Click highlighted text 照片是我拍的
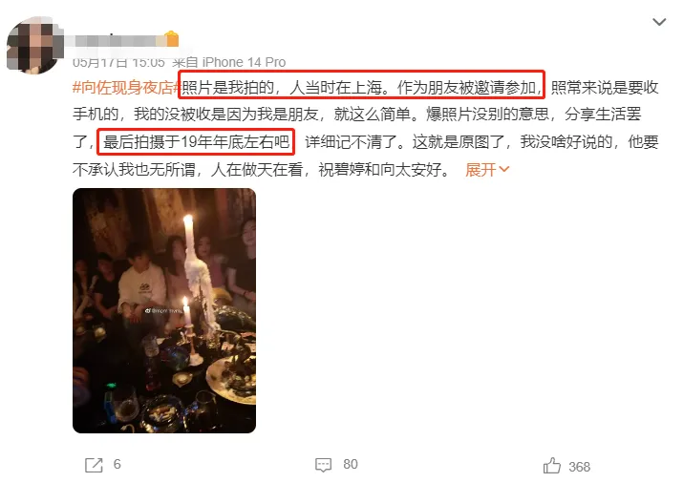683x483 pixels. pyautogui.click(x=227, y=88)
